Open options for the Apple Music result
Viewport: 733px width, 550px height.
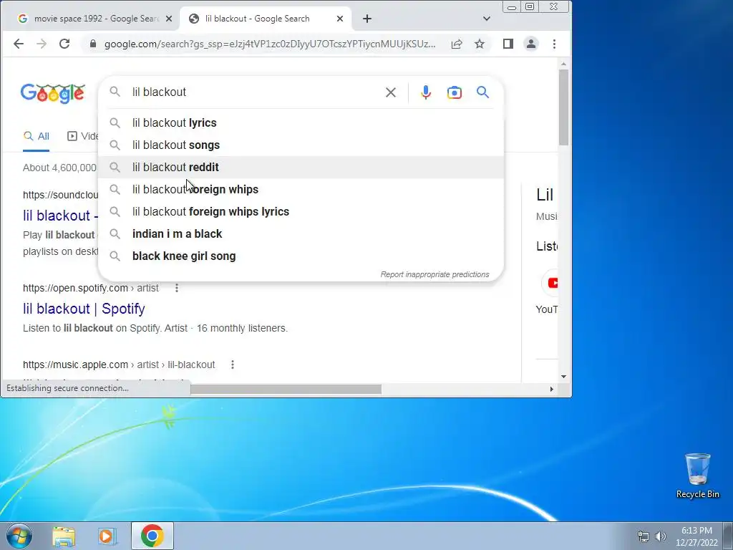233,365
